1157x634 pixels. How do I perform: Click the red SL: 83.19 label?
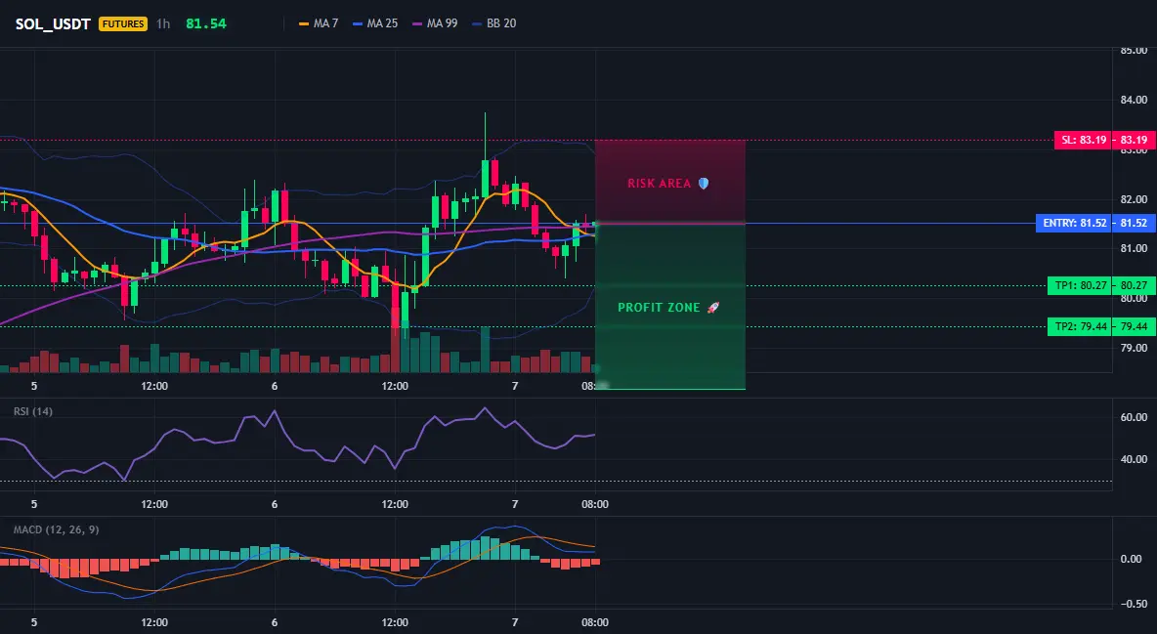(1083, 140)
